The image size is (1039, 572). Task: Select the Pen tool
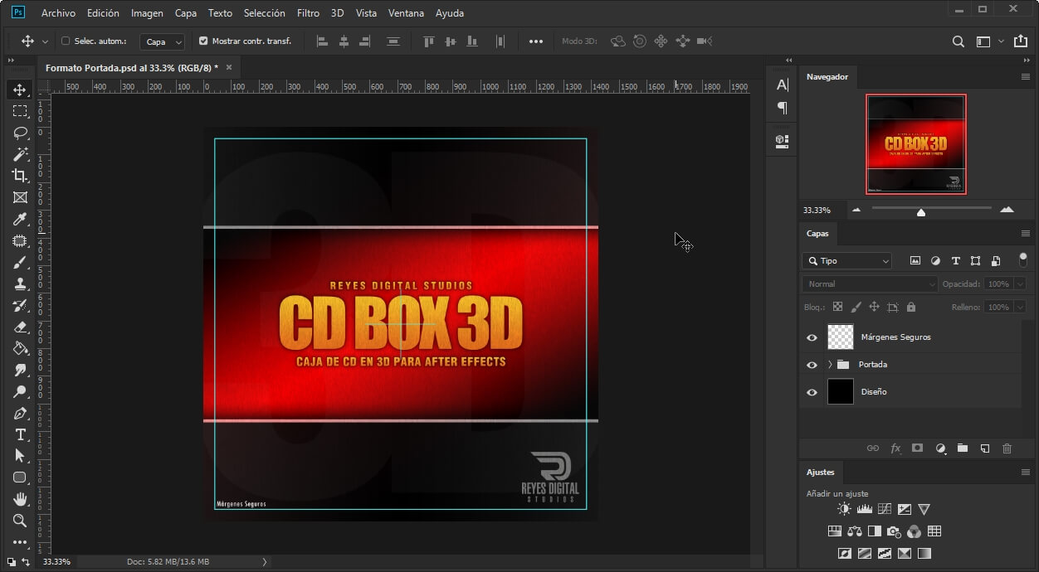(x=20, y=413)
